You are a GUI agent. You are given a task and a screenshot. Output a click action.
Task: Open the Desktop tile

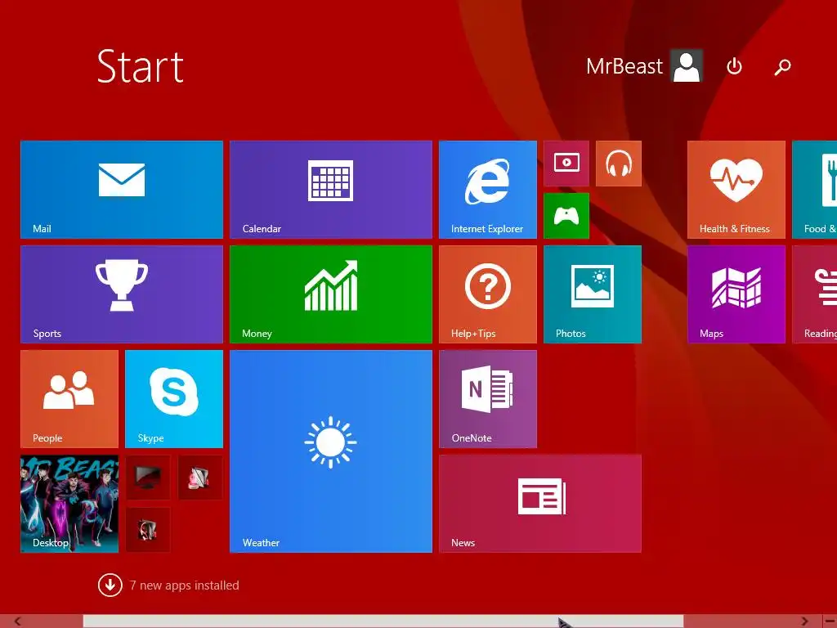tap(69, 504)
